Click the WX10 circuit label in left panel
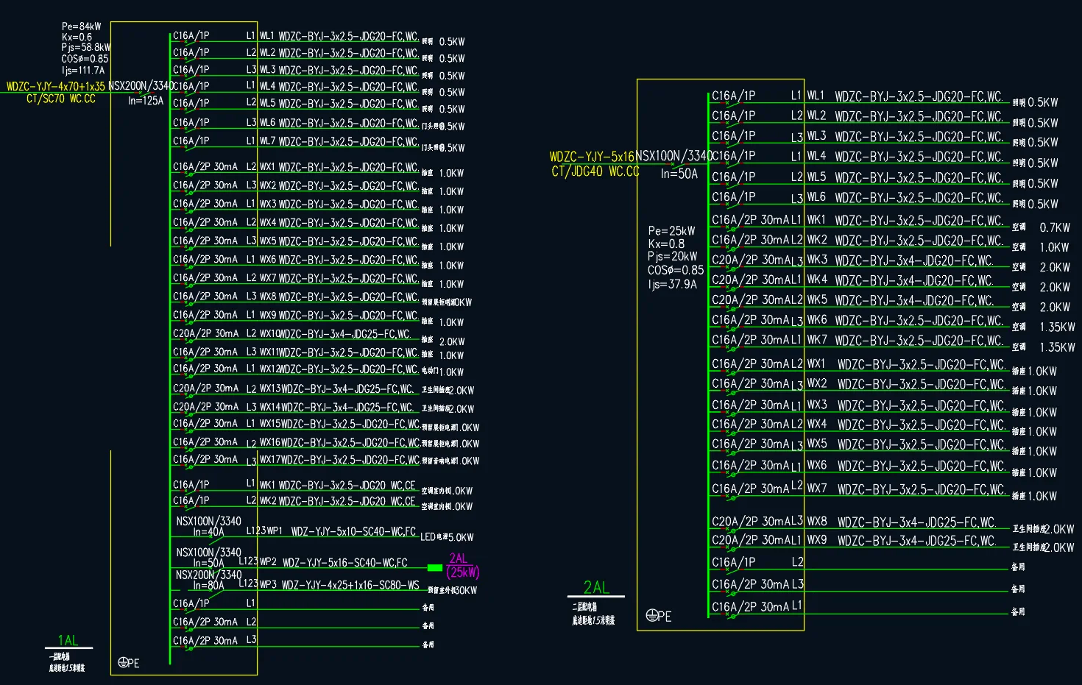The height and width of the screenshot is (685, 1082). [269, 334]
